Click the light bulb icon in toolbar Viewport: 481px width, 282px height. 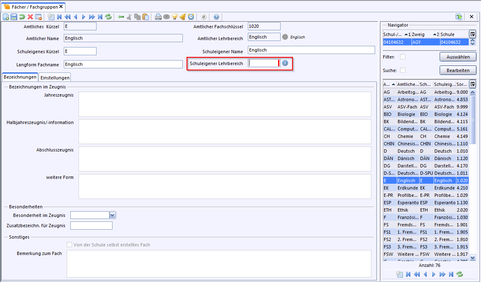175,17
